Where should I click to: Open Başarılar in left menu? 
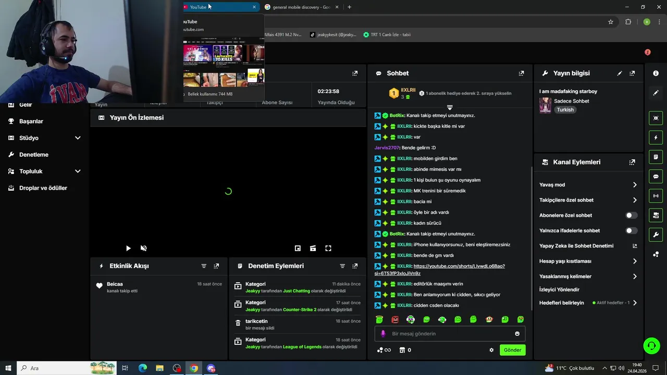[31, 121]
